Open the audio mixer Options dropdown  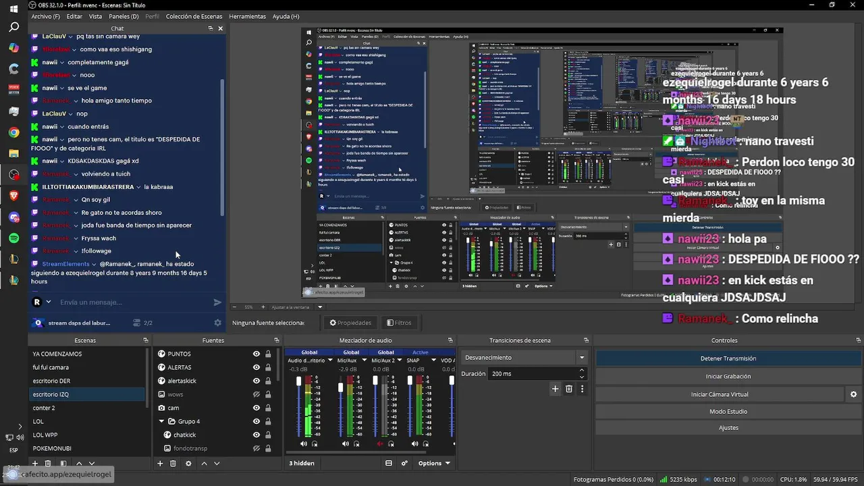point(434,464)
